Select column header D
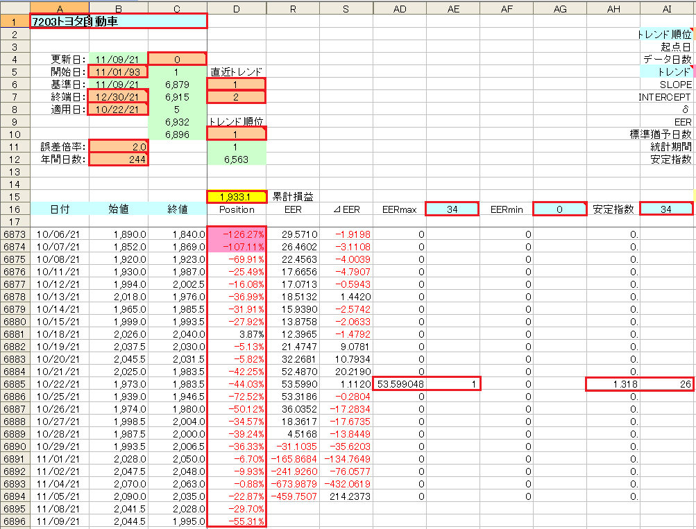The height and width of the screenshot is (529, 696). click(x=237, y=8)
